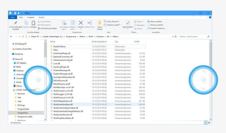The height and width of the screenshot is (133, 226).
Task: Click file list scrollbar down arrow
Action: (x=210, y=119)
